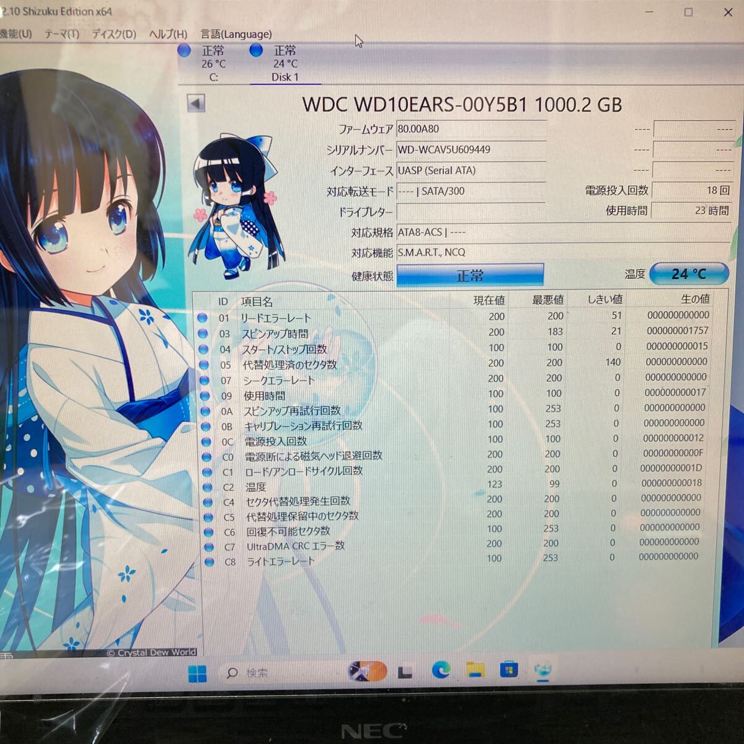
Task: Click the power-on count value 18 回
Action: (x=691, y=190)
